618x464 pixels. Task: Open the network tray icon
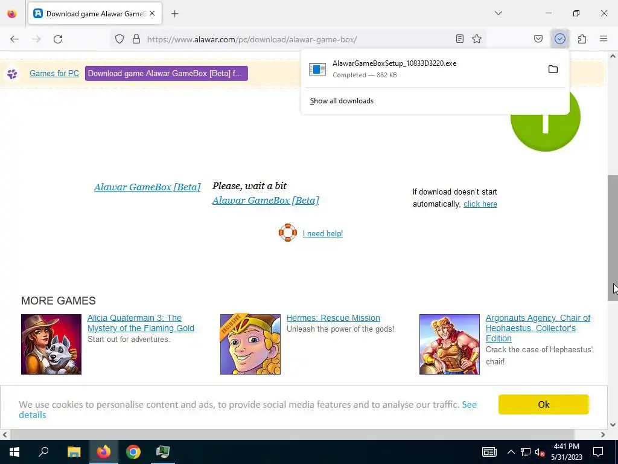pos(526,452)
